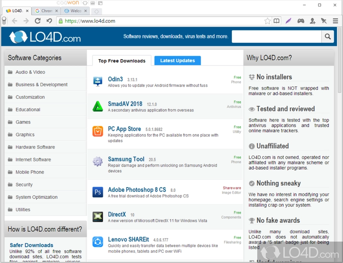Viewport: 343px width, 263px height.
Task: Click the LO4D.com logo
Action: click(45, 37)
